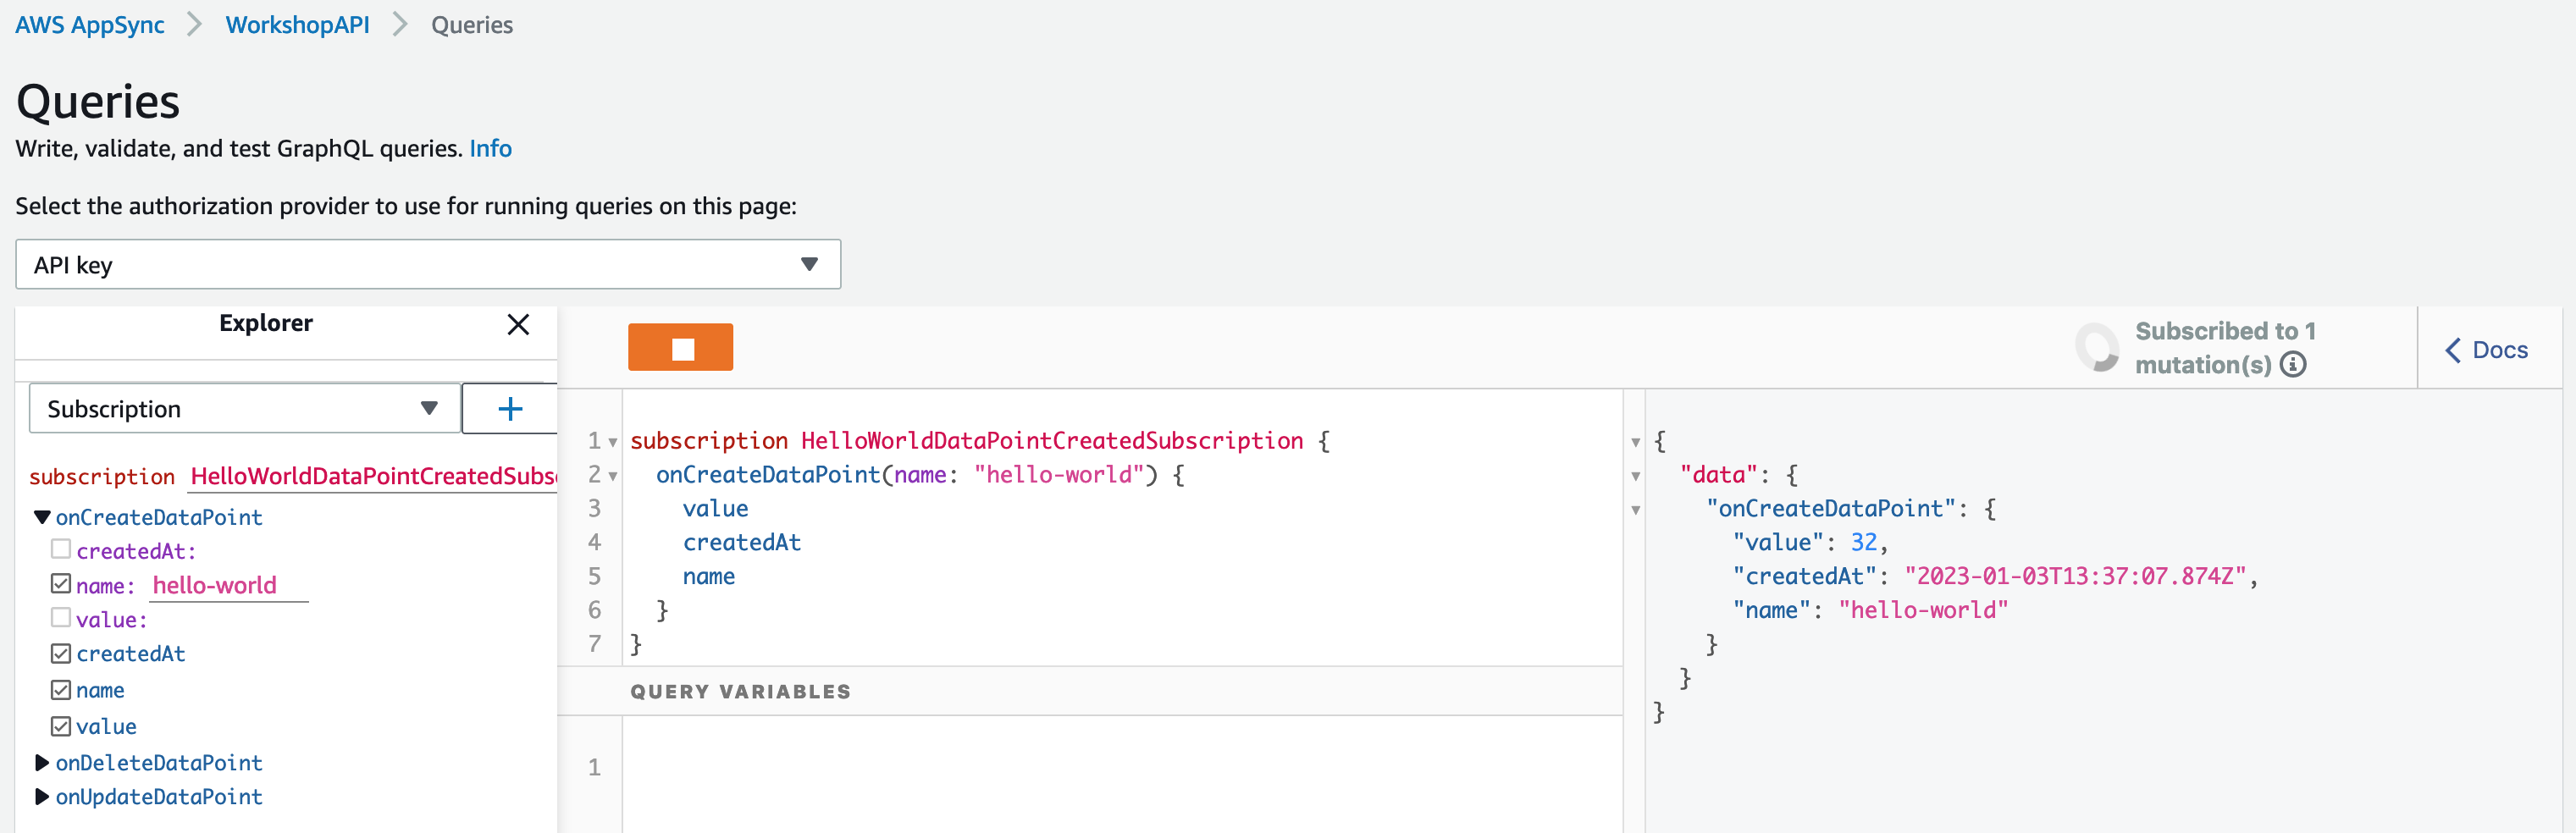Expand the onDeleteDataPoint tree node
Image resolution: width=2576 pixels, height=833 pixels.
(x=42, y=763)
